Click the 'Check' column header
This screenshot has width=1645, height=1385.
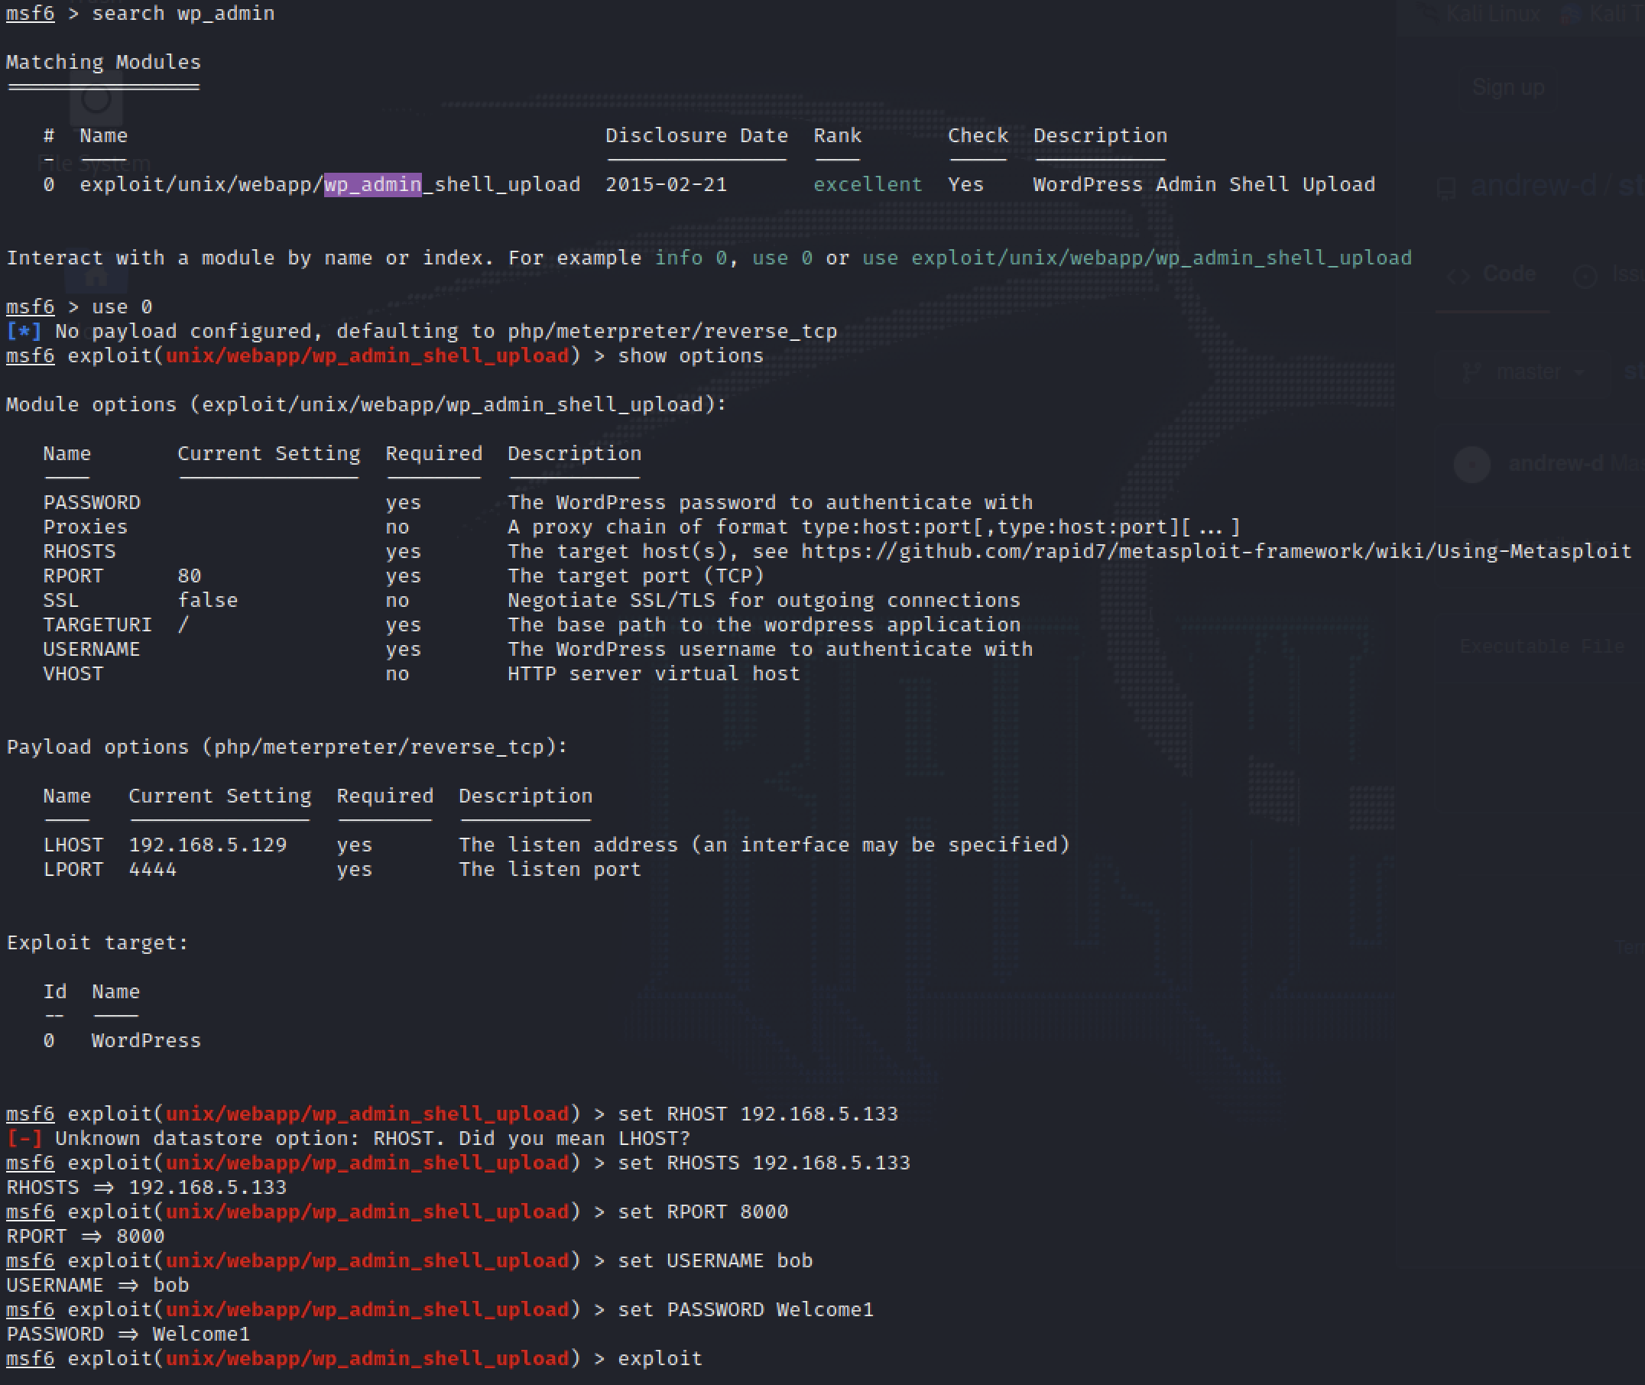tap(978, 136)
